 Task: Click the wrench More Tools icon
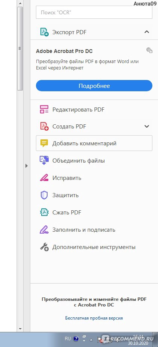[44, 247]
